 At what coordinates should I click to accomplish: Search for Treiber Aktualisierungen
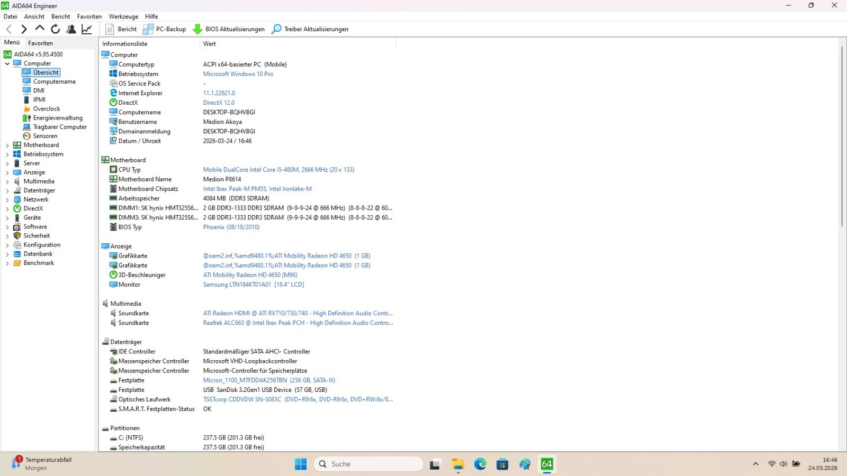click(310, 29)
